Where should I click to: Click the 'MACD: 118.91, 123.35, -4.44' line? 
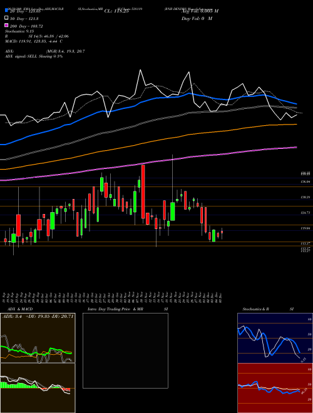click(34, 41)
